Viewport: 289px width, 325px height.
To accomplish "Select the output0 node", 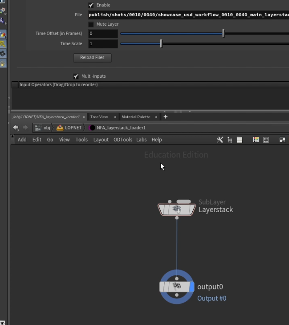I will tap(177, 287).
